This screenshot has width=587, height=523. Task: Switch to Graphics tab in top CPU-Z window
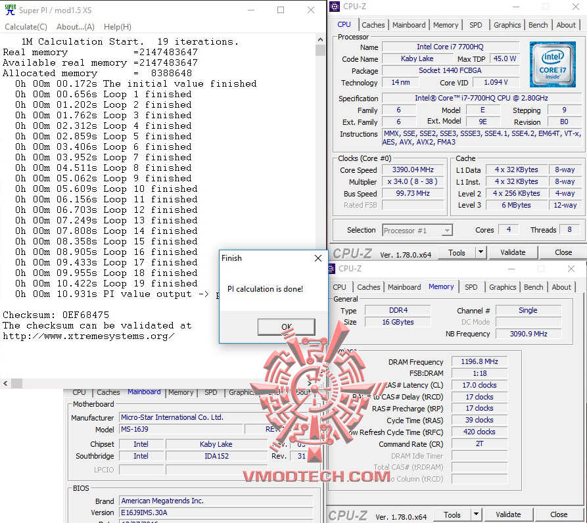tap(507, 25)
